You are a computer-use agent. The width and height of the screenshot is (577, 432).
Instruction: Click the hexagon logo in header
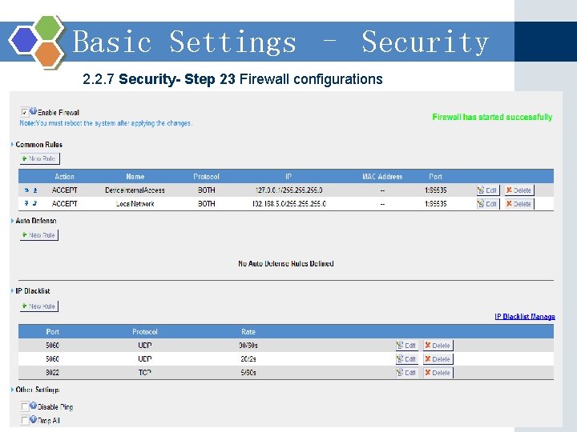click(37, 42)
